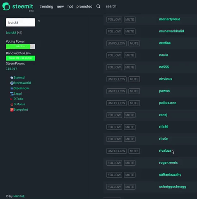Go to trending posts
197x199 pixels.
46,7
